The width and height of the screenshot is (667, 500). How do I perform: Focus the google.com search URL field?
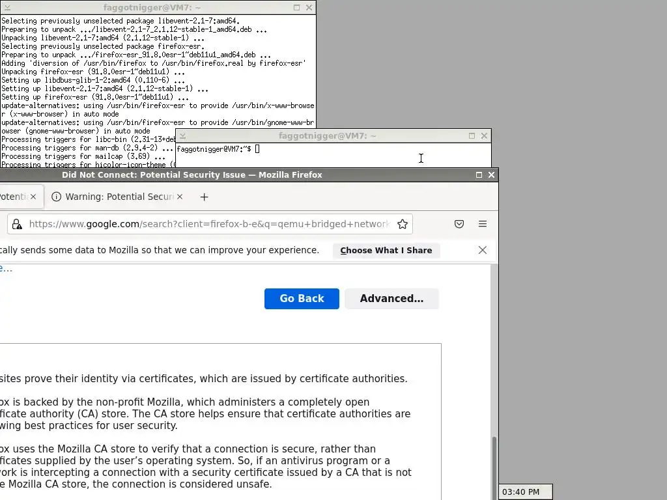pyautogui.click(x=209, y=224)
